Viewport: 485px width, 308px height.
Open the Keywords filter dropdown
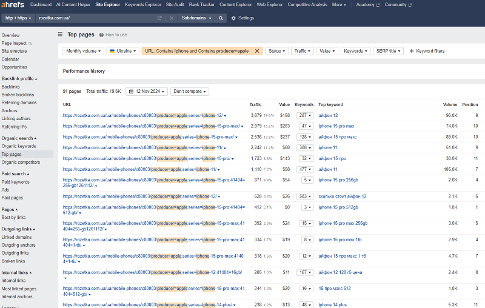pos(356,51)
